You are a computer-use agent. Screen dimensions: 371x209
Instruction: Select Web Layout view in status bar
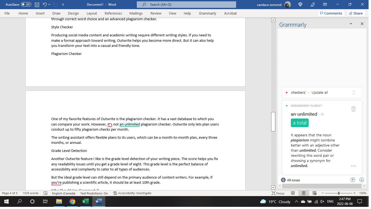[314, 193]
